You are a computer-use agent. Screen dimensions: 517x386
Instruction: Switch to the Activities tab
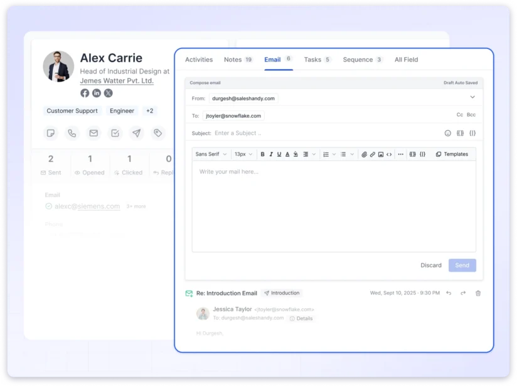(199, 60)
